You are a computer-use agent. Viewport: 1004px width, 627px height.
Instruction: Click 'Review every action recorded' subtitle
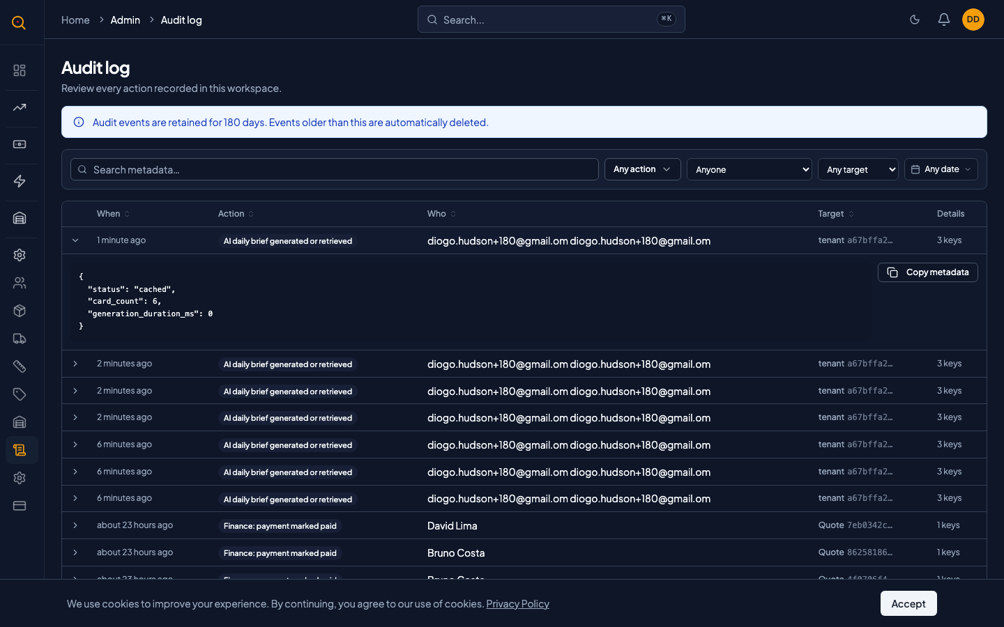(x=172, y=88)
